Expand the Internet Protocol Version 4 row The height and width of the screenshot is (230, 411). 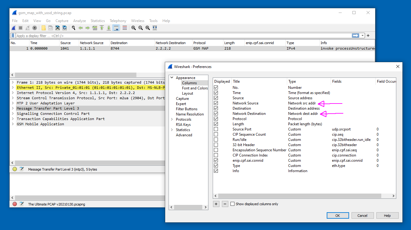point(13,93)
